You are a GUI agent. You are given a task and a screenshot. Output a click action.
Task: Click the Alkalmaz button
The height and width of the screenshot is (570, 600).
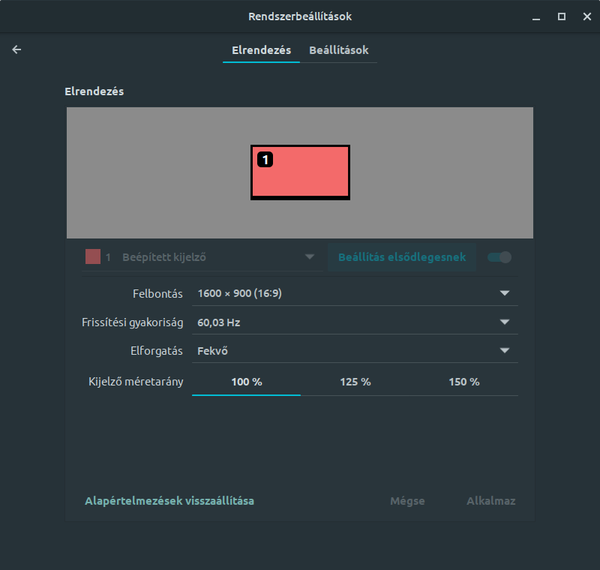[491, 501]
